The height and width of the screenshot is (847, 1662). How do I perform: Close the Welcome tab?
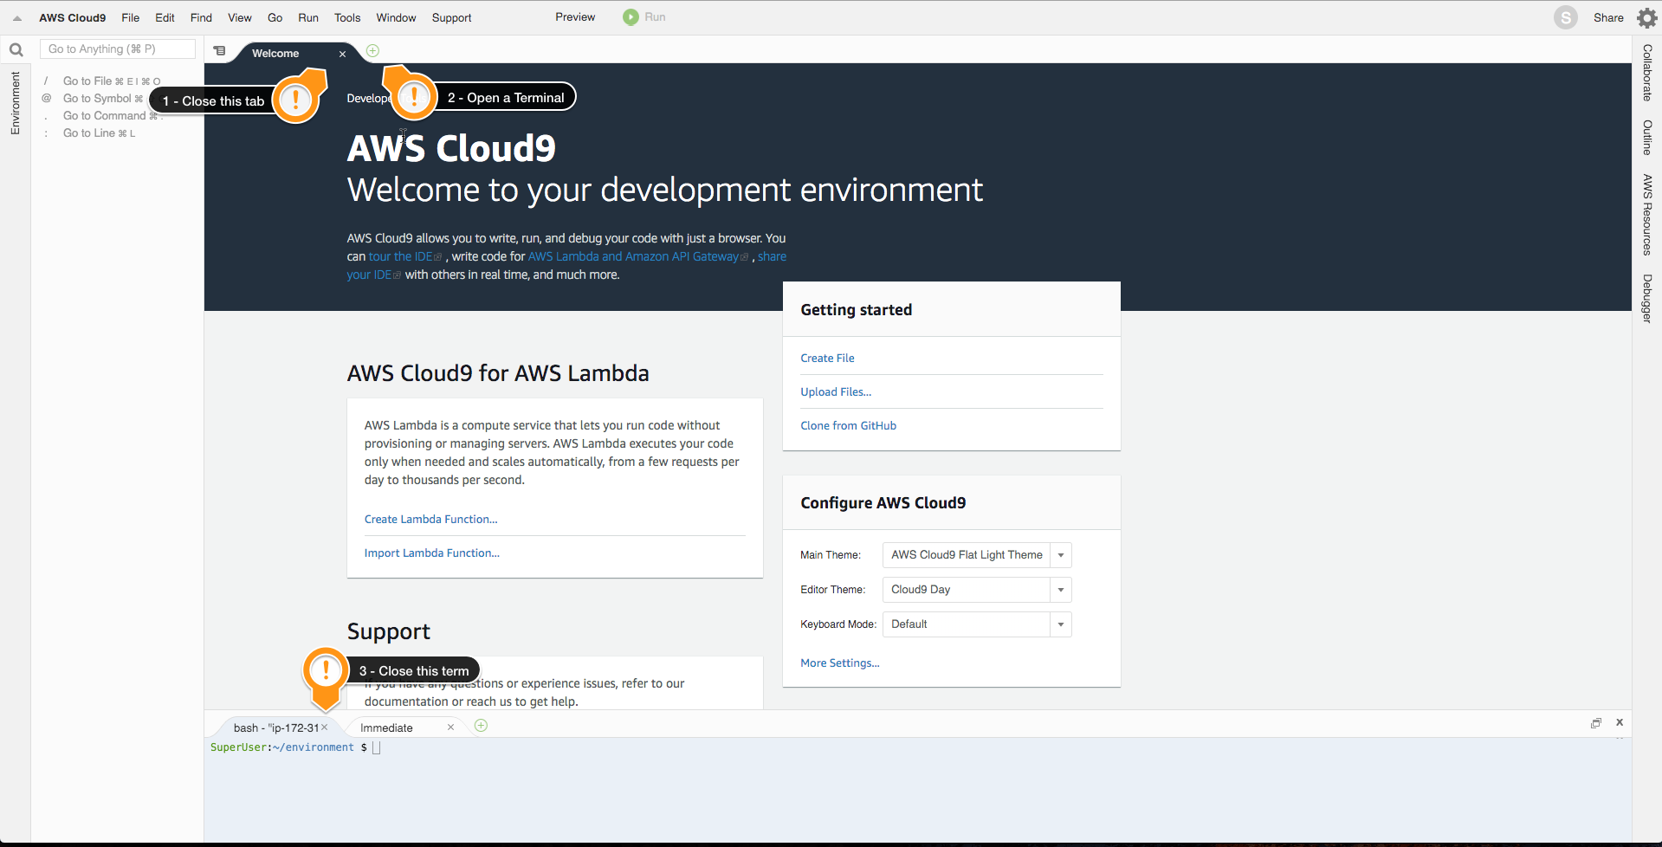(x=343, y=54)
